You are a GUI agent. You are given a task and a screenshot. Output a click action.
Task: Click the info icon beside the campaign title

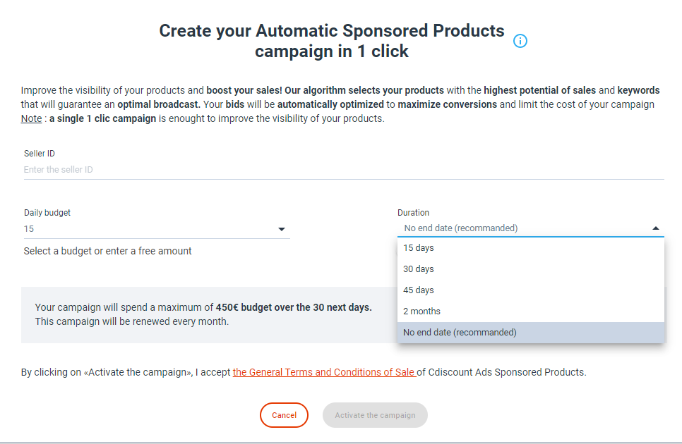520,41
